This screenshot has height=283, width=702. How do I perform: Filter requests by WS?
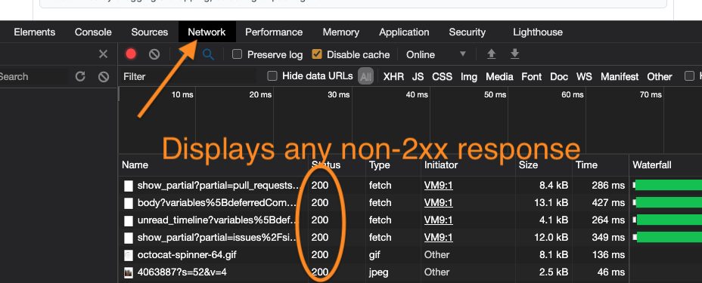pyautogui.click(x=584, y=77)
